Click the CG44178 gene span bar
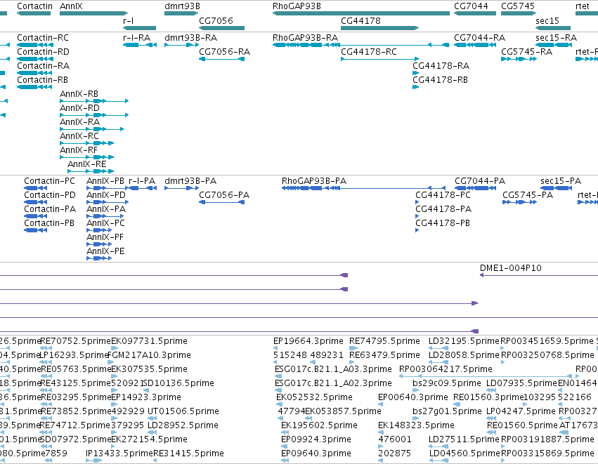Image resolution: width=598 pixels, height=464 pixels. coord(380,28)
